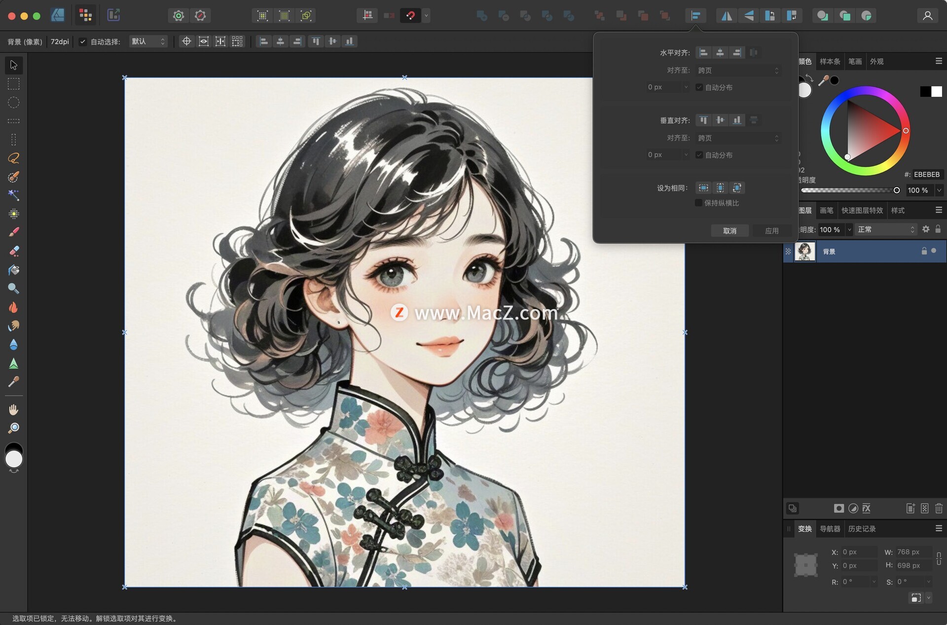This screenshot has width=947, height=625.
Task: Open the rotation R value dropdown
Action: click(874, 582)
